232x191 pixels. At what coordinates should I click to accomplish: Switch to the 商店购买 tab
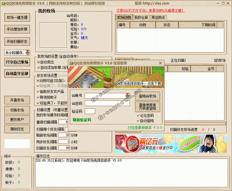coord(158,18)
